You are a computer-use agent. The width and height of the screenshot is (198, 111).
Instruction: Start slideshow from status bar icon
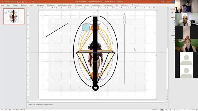coord(174,110)
